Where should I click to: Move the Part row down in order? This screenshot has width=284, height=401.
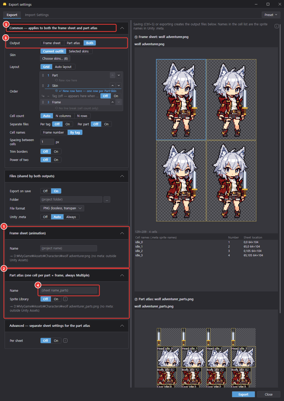click(x=119, y=75)
